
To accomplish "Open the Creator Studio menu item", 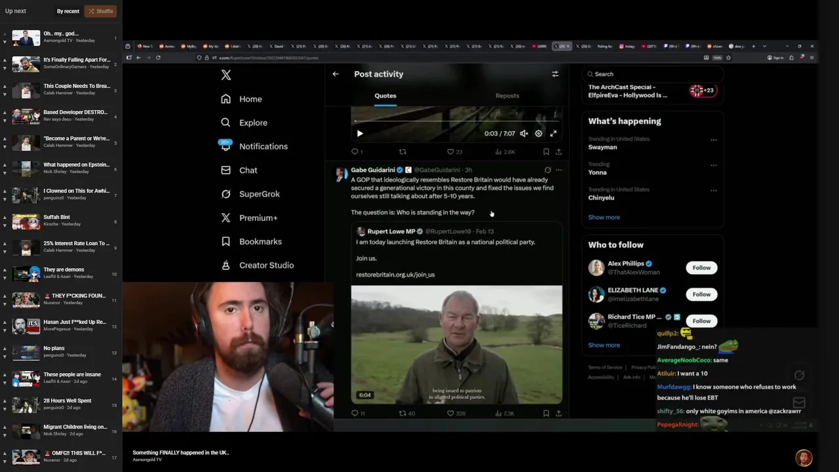I will pyautogui.click(x=257, y=265).
